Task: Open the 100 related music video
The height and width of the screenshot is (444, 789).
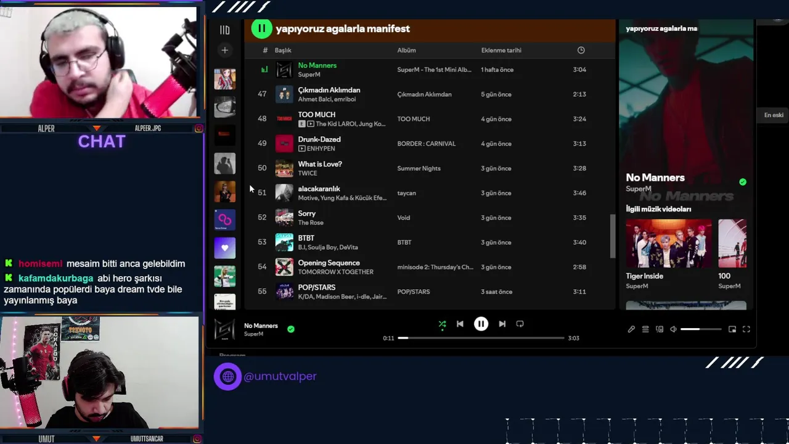Action: [x=732, y=244]
